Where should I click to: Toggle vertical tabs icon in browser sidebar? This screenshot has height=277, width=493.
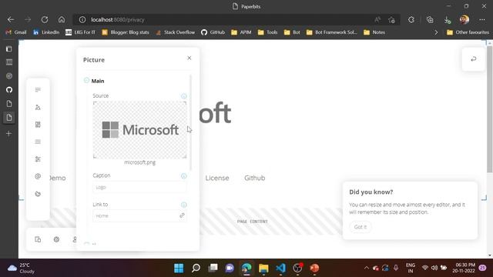click(8, 49)
